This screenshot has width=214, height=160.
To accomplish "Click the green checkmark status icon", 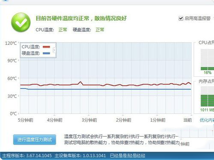I will tap(21, 22).
